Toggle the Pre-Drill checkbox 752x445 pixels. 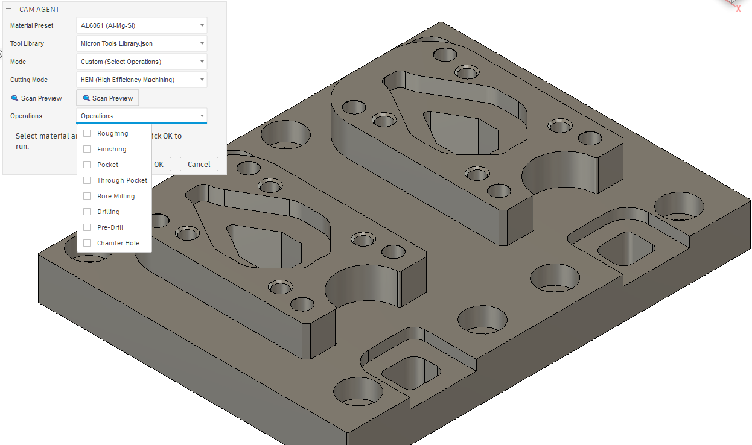click(x=87, y=227)
